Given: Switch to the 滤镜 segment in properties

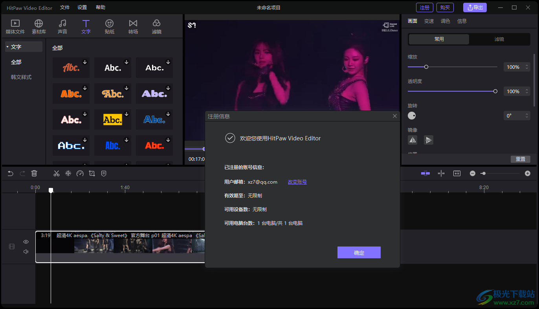Looking at the screenshot, I should [x=499, y=39].
